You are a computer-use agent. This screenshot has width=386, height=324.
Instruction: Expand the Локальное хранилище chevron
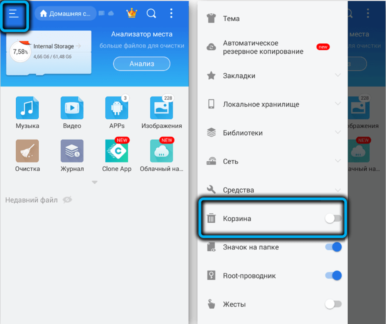[338, 103]
